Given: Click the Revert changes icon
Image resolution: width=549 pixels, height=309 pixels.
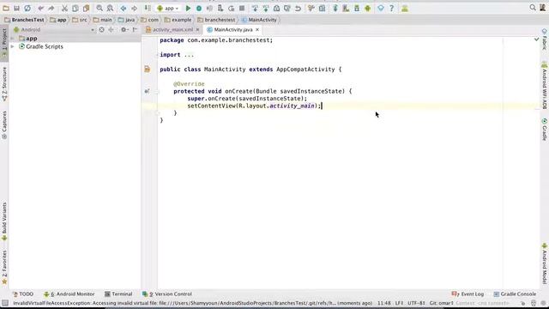Looking at the screenshot, I should [298, 8].
